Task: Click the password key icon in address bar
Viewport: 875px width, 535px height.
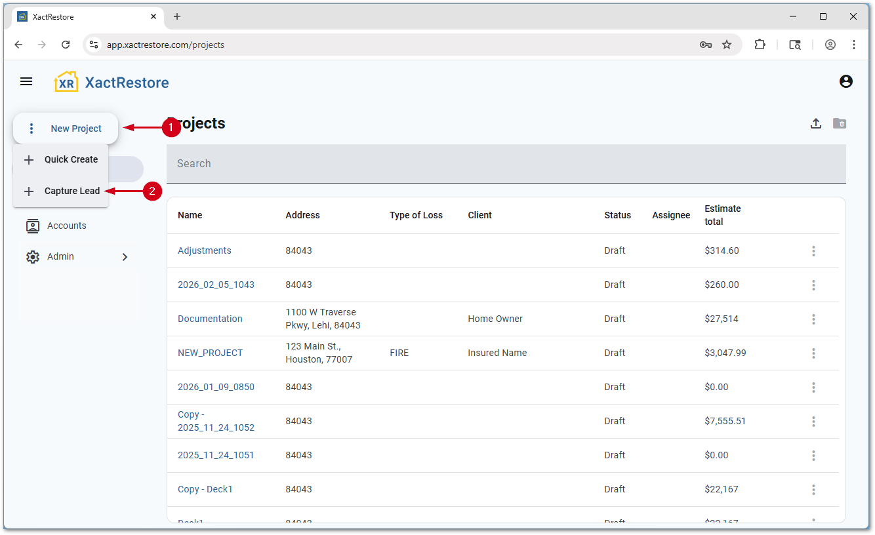Action: [x=705, y=45]
